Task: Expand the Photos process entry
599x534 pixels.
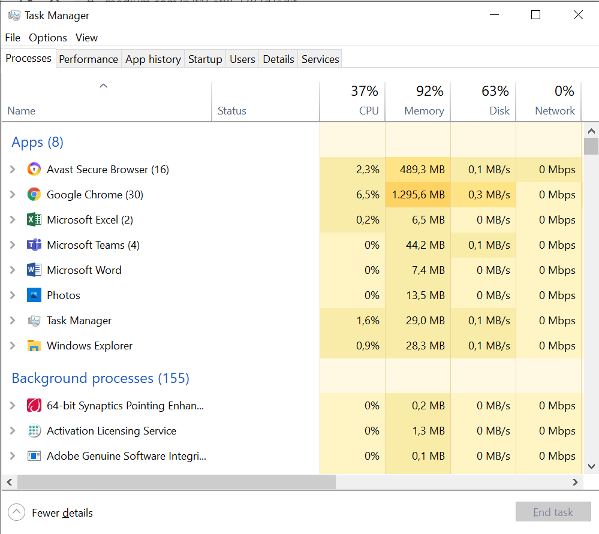Action: click(x=13, y=295)
